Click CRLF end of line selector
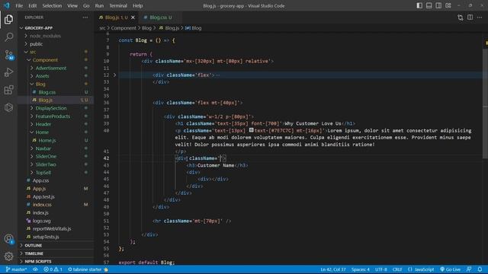 [x=397, y=269]
